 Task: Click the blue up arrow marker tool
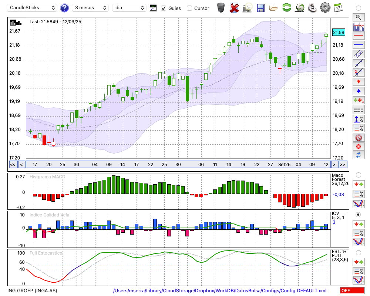[x=359, y=91]
